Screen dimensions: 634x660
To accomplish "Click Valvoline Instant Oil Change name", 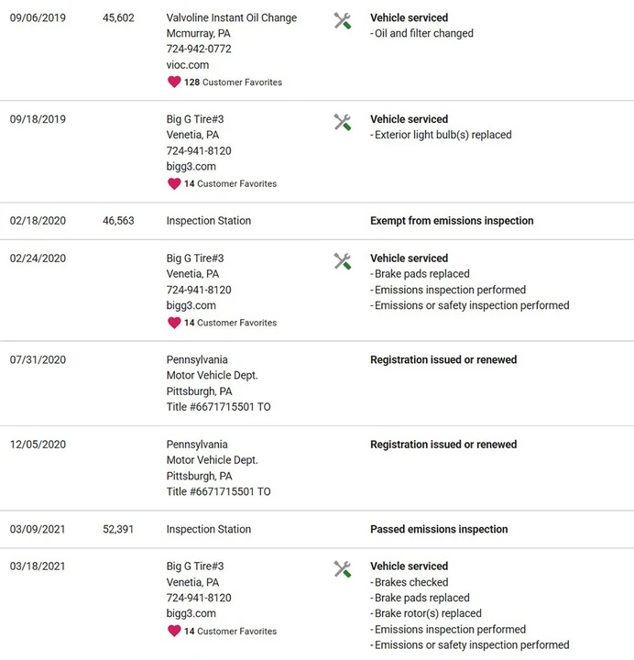I will [x=232, y=17].
